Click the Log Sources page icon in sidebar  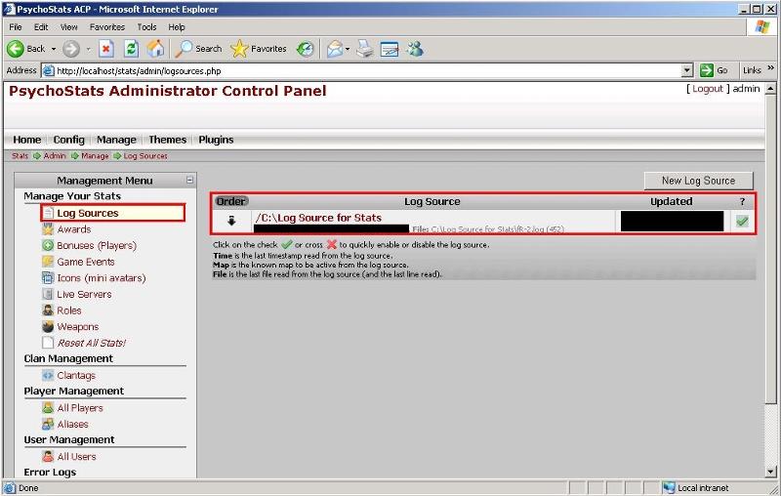tap(48, 213)
